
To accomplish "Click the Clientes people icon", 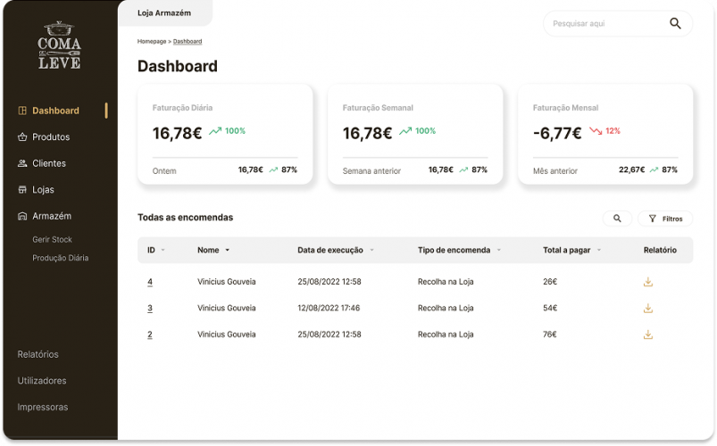I will click(22, 163).
